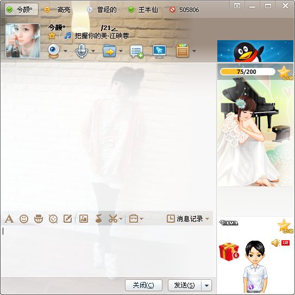The height and width of the screenshot is (295, 295).
Task: Open the handwriting input pencil icon
Action: tap(68, 218)
